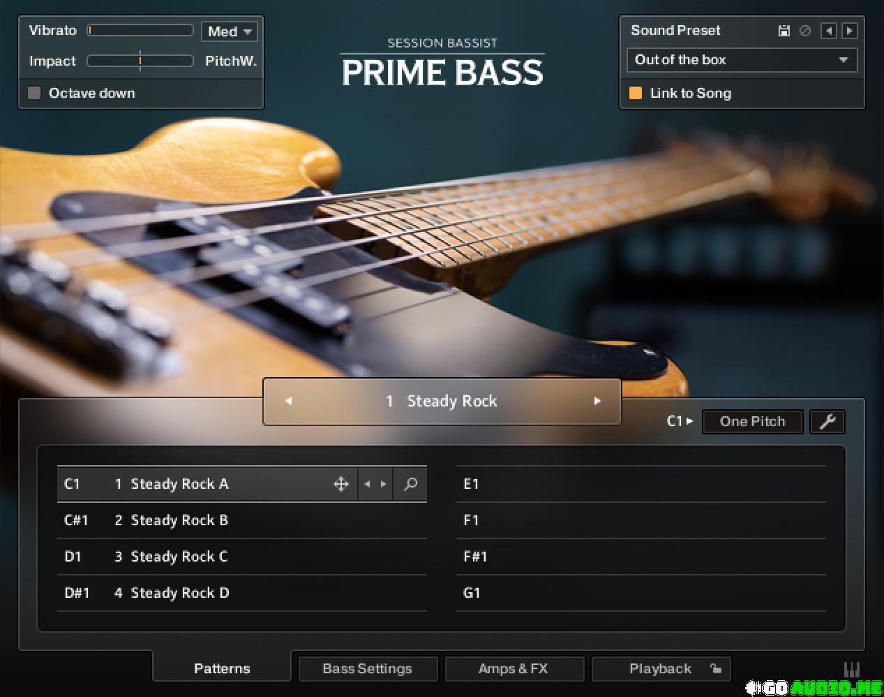
Task: Switch to the Bass Settings tab
Action: point(368,668)
